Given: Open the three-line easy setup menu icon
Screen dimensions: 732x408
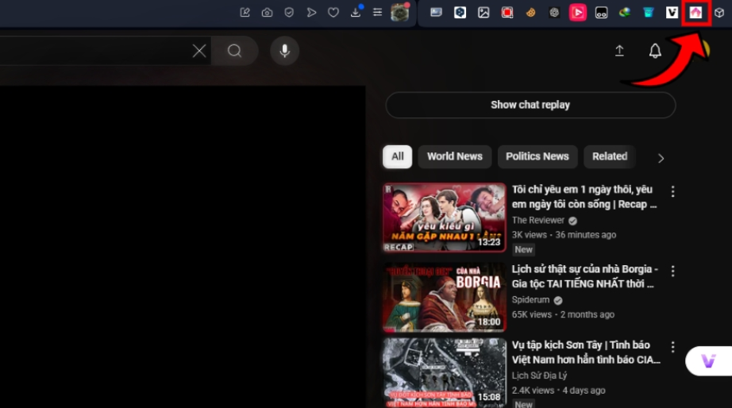Looking at the screenshot, I should pyautogui.click(x=378, y=12).
